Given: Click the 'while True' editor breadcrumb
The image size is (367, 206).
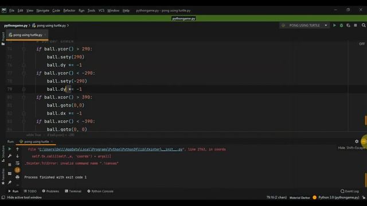Looking at the screenshot, I should point(33,135).
